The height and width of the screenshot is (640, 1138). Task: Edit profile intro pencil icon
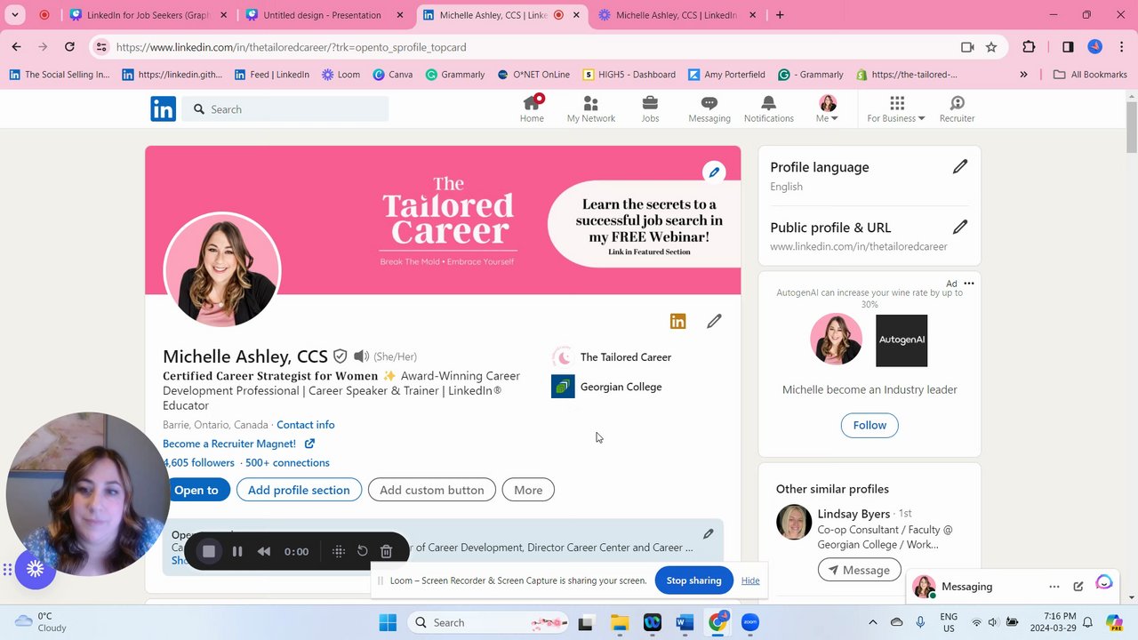click(x=714, y=322)
